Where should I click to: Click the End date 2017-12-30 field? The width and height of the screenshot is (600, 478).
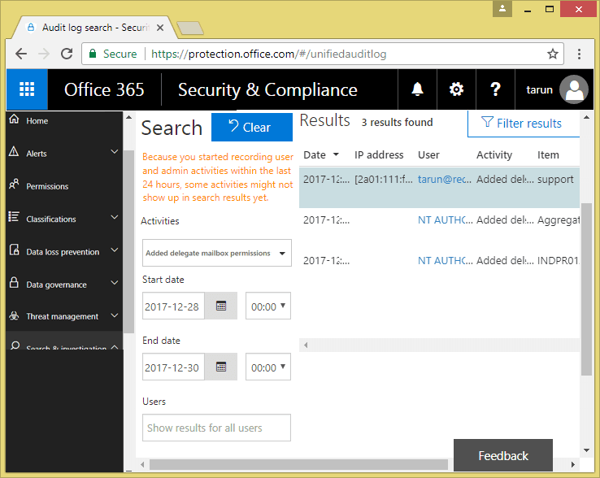pos(173,367)
